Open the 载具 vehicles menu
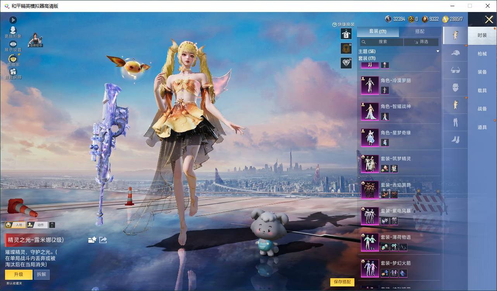The width and height of the screenshot is (497, 291). 482,91
